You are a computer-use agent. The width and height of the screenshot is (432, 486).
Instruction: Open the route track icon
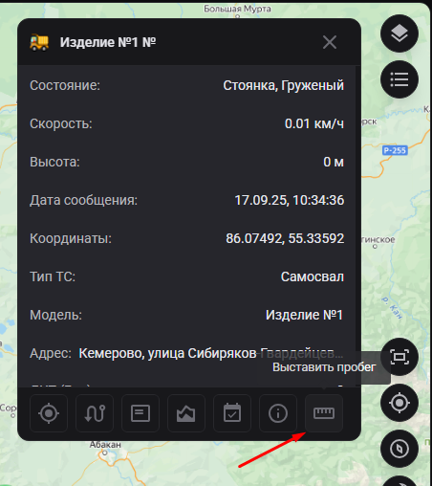[95, 413]
